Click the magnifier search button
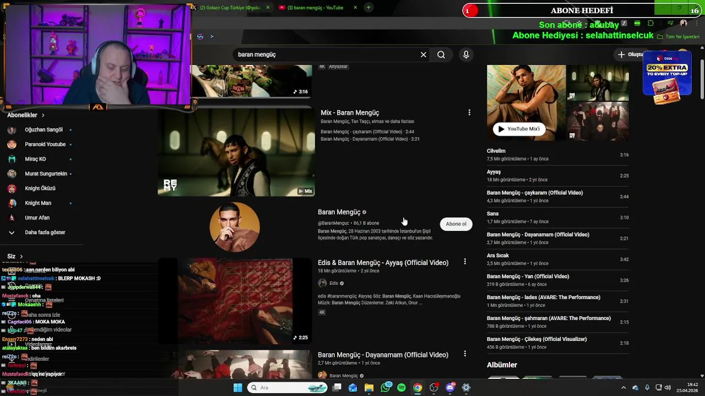Viewport: 705px width, 396px height. click(x=441, y=54)
